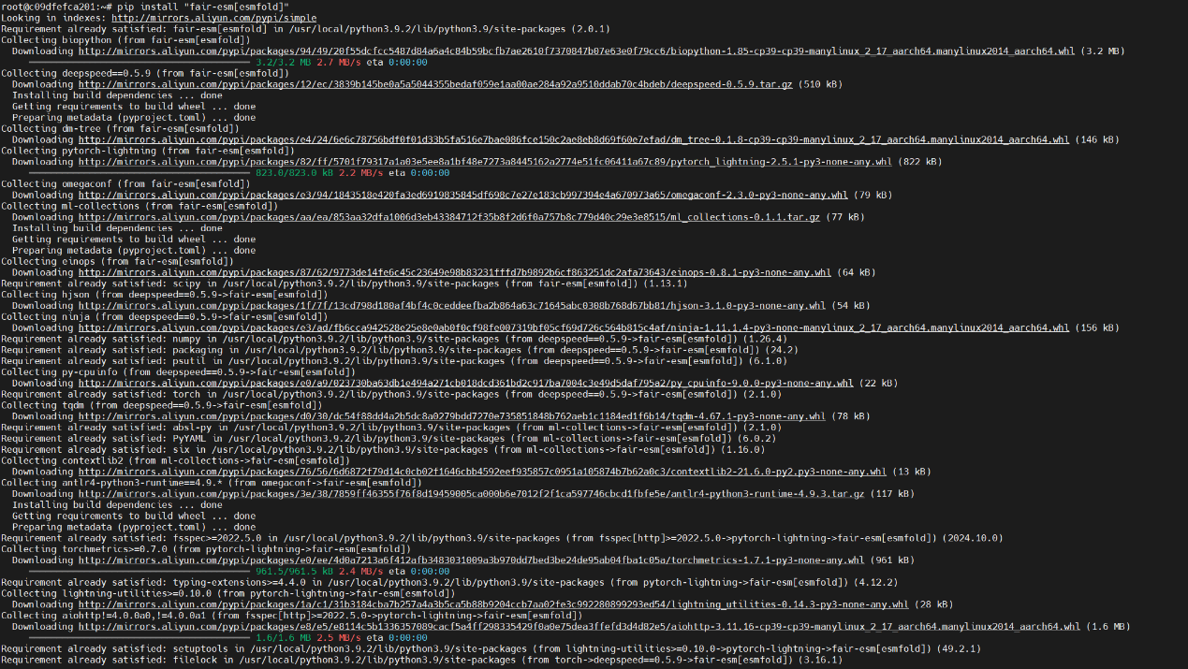The width and height of the screenshot is (1188, 669).
Task: Click the "Requirement already satisfied: packaging" line
Action: click(x=400, y=350)
